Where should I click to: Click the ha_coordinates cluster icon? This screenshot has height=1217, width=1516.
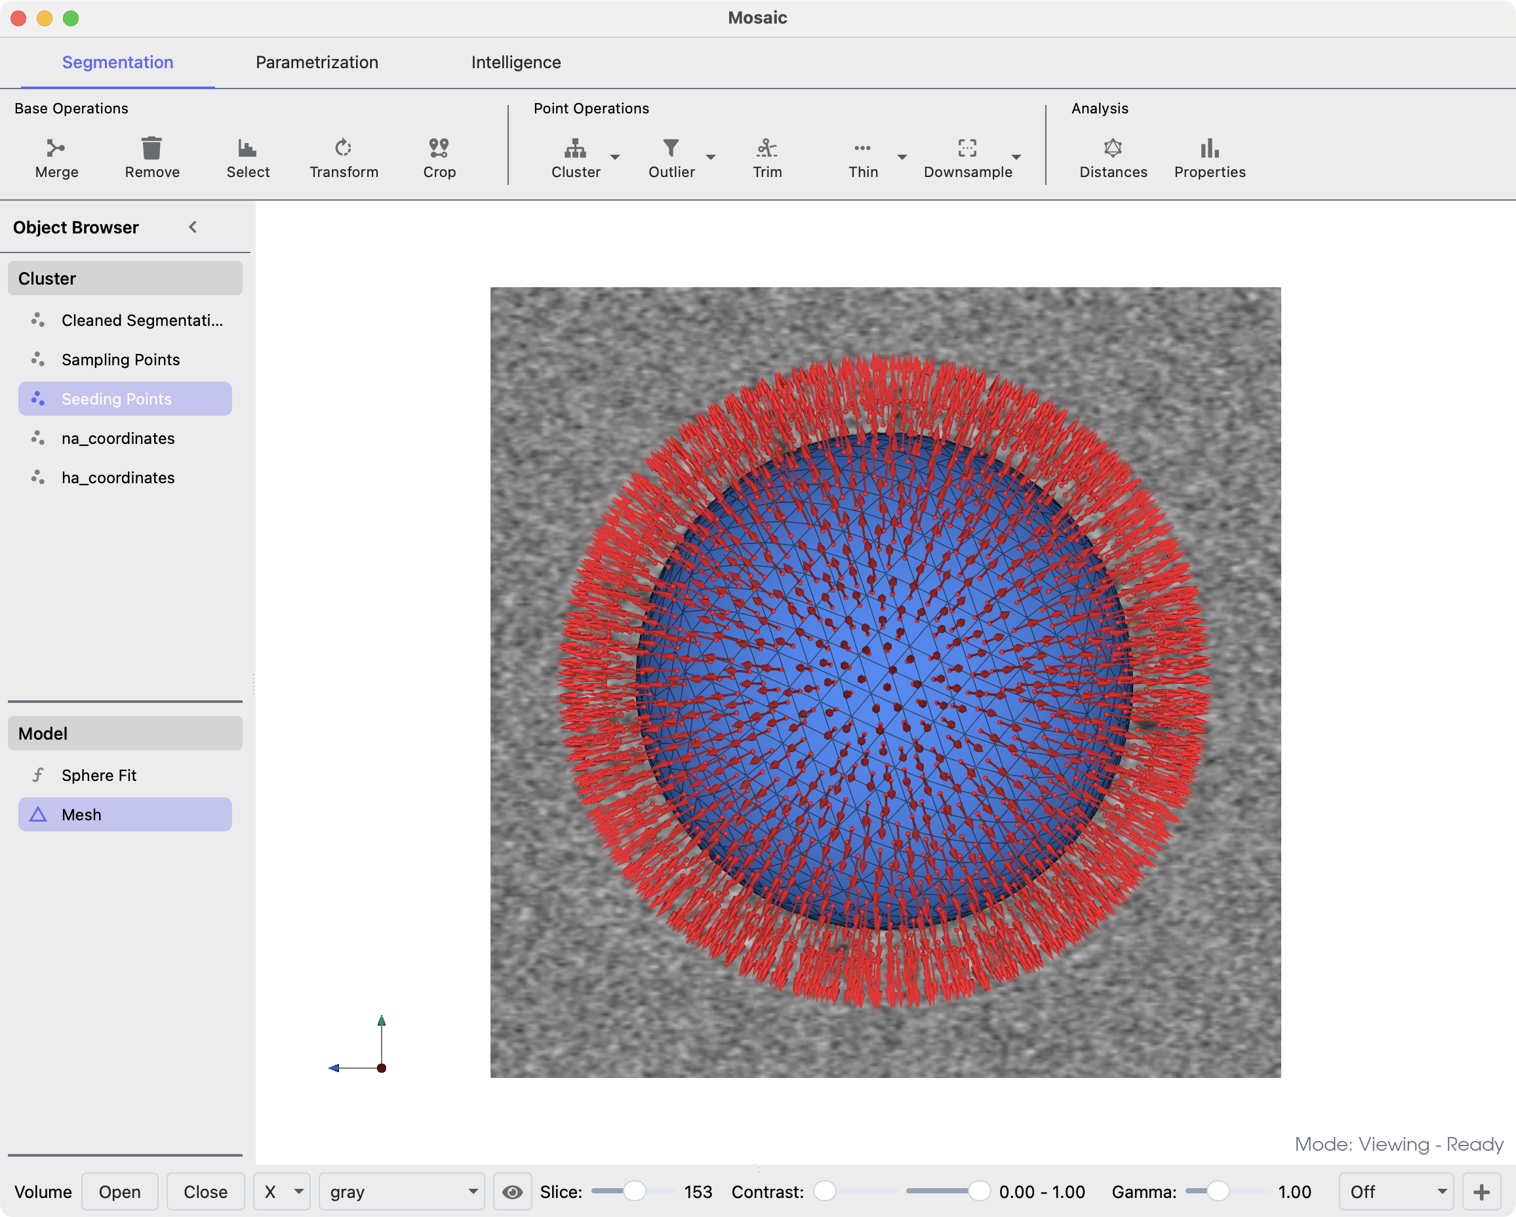pos(38,477)
